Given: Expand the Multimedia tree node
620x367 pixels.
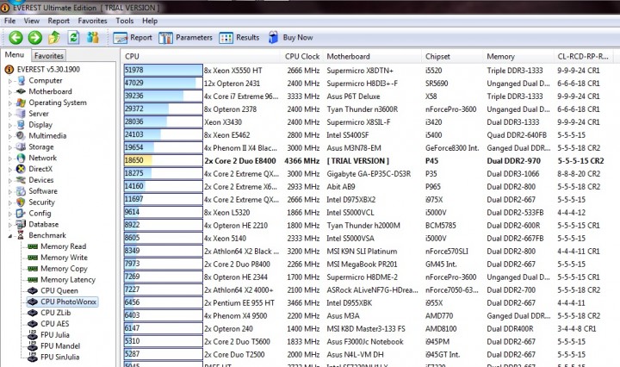Looking at the screenshot, I should (10, 136).
